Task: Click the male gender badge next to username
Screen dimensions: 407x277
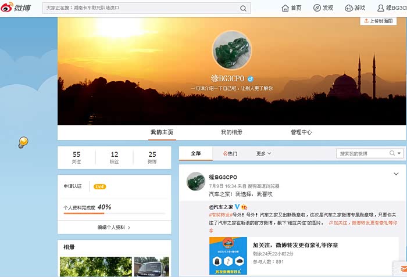Action: (250, 78)
